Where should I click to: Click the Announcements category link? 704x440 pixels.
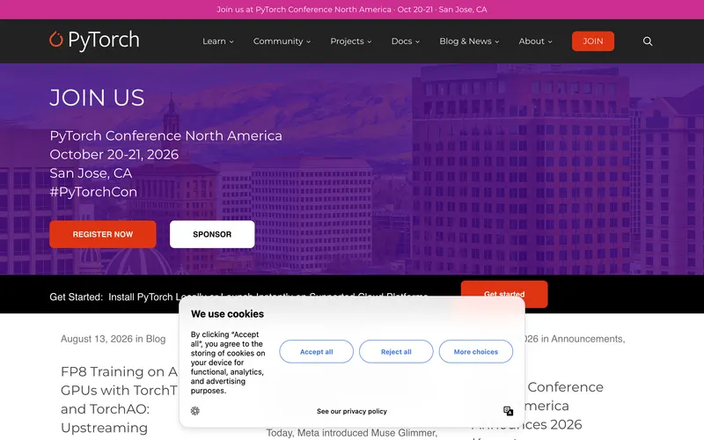pos(587,339)
